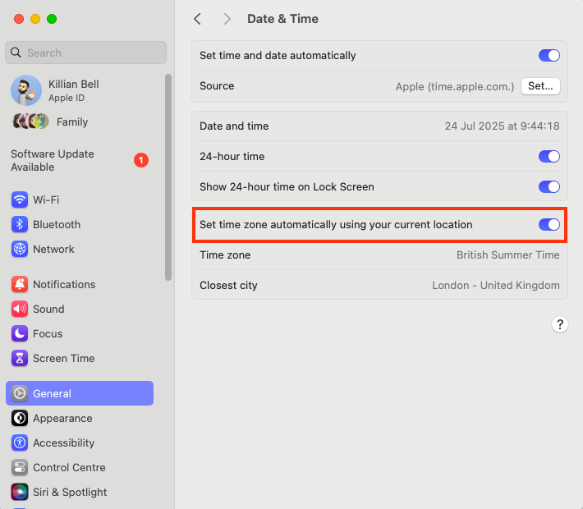Toggle Show 24-hour time on Lock Screen
Screen dimensions: 583x509
[x=549, y=186]
